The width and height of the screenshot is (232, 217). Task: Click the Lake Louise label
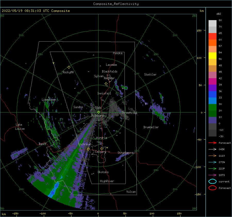20,127
